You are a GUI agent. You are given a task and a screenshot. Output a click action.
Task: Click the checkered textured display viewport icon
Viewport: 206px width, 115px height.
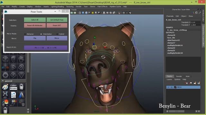(89, 13)
